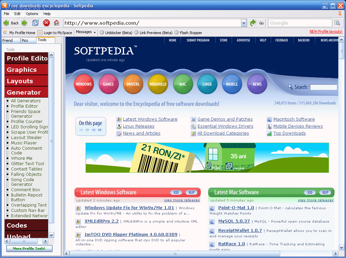Open the Edit menu
This screenshot has height=258, width=346.
tap(17, 14)
